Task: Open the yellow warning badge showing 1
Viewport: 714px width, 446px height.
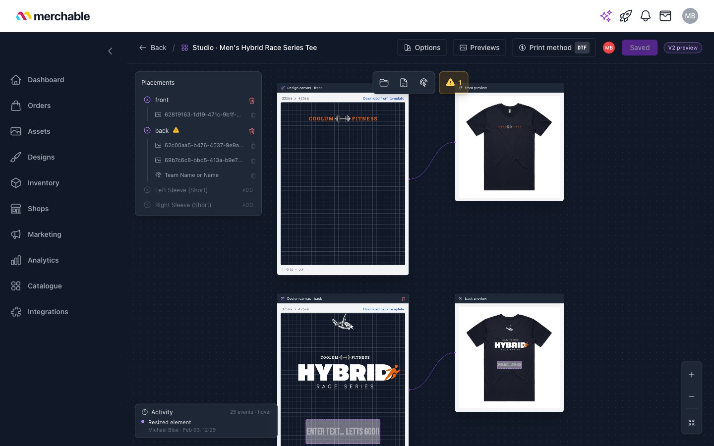Action: click(454, 83)
